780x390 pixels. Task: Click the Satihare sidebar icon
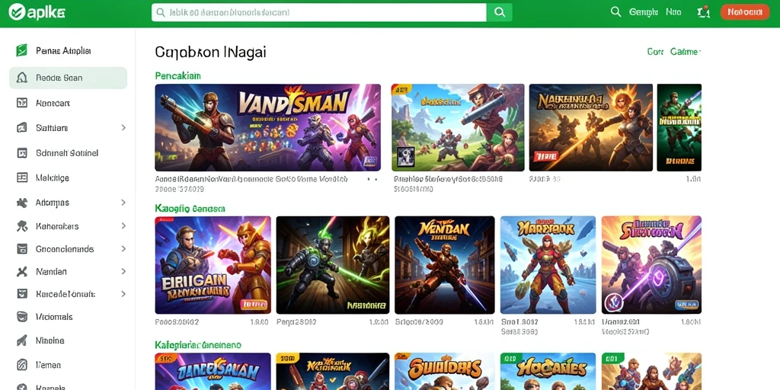(21, 128)
